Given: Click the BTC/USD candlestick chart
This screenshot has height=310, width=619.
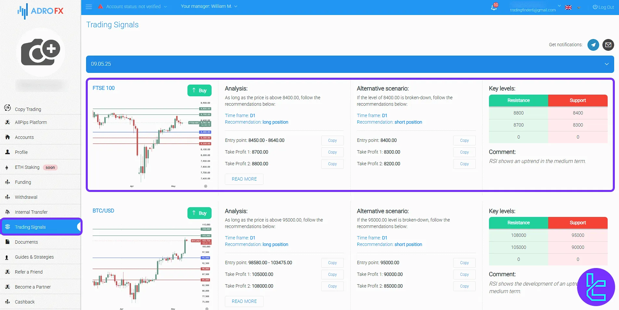Looking at the screenshot, I should click(x=152, y=266).
